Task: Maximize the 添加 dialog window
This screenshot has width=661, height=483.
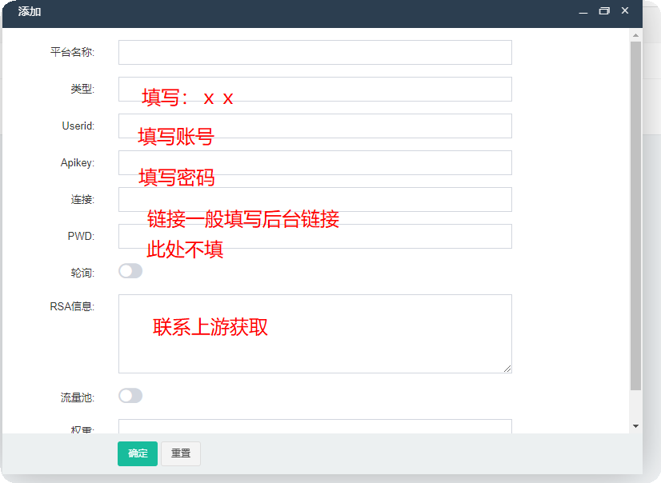Action: [604, 11]
